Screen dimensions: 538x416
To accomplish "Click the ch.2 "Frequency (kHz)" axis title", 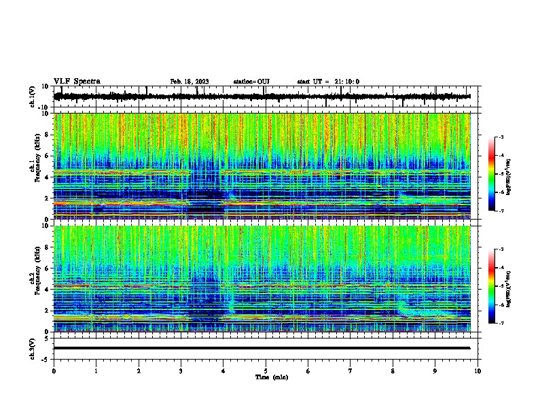I will pos(37,271).
